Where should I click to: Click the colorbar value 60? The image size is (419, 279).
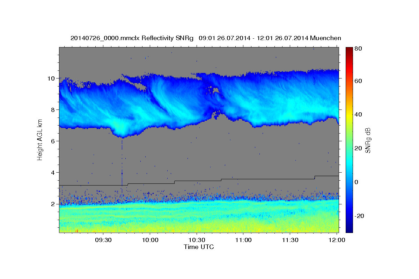(x=359, y=81)
